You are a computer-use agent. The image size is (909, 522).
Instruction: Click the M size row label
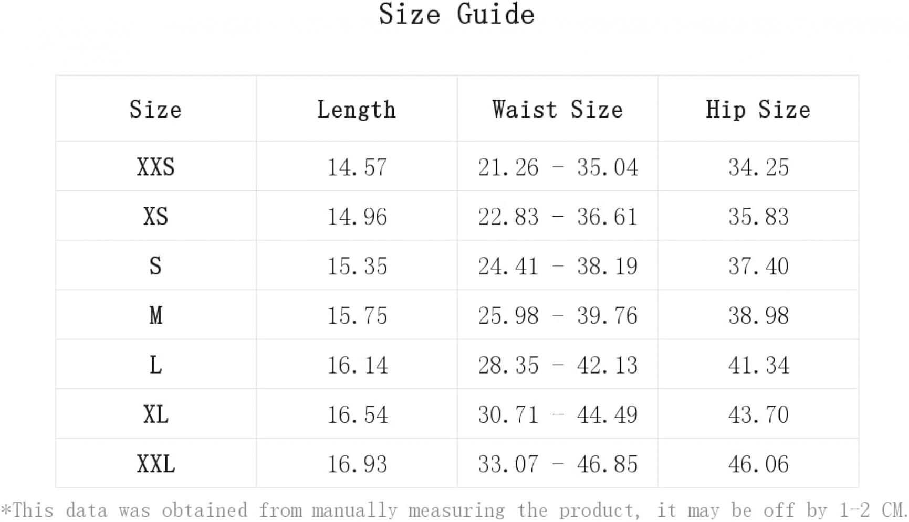click(x=155, y=315)
